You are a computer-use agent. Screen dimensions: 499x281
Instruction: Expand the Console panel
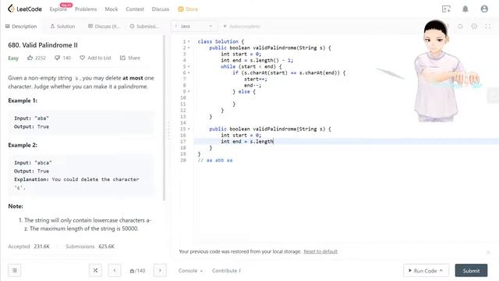190,271
